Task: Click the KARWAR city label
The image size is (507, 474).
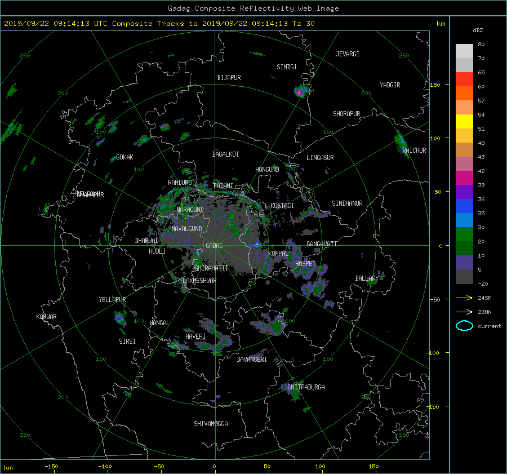Action: [x=46, y=317]
